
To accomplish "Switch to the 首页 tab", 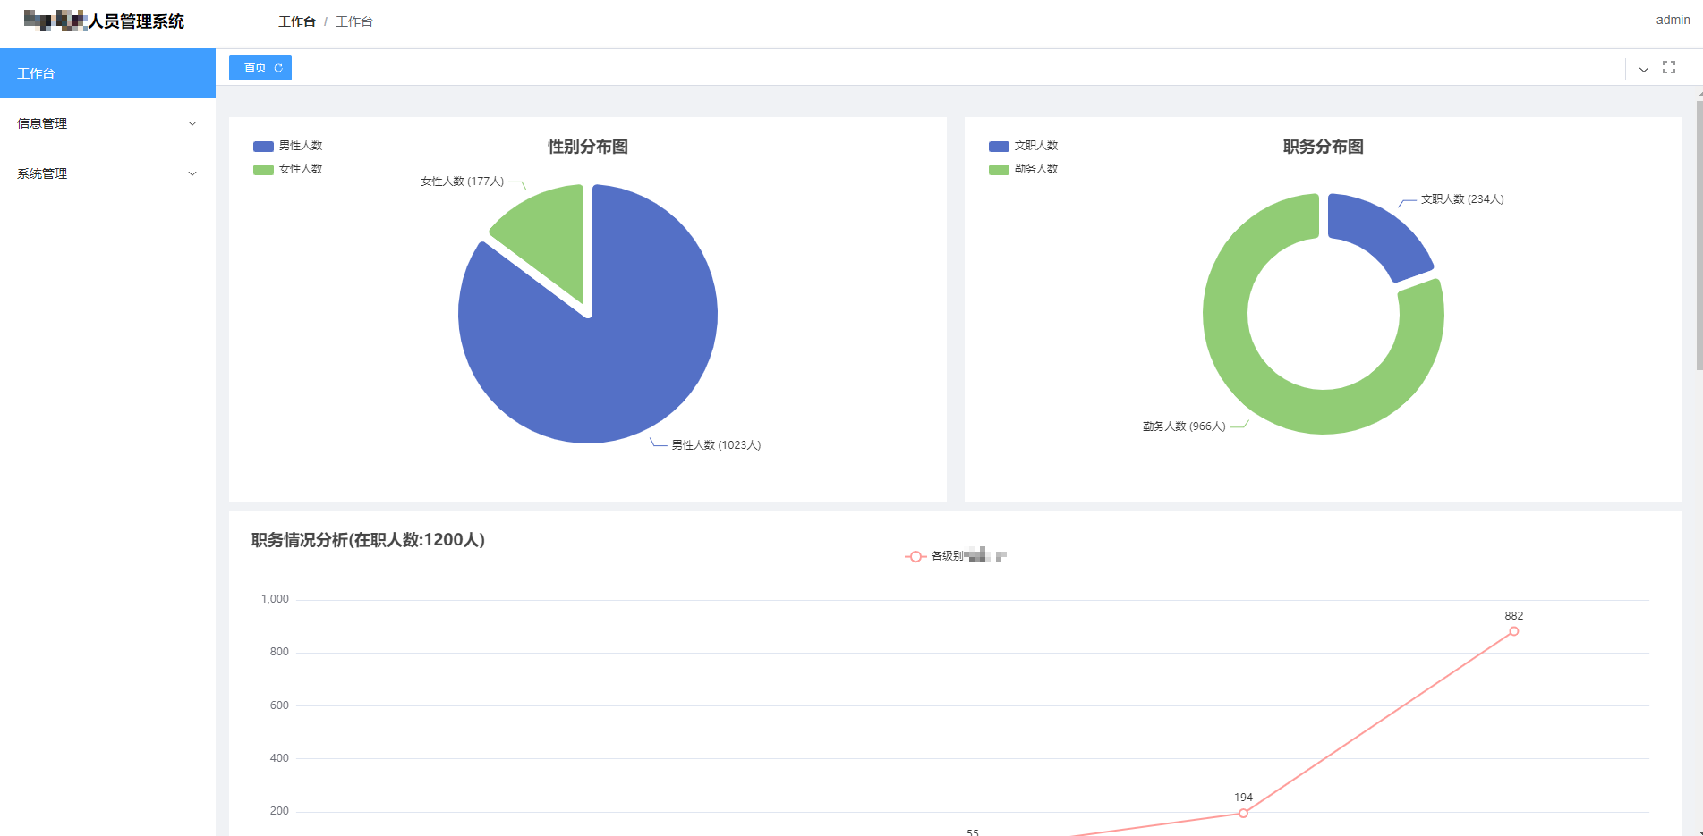I will pyautogui.click(x=260, y=68).
